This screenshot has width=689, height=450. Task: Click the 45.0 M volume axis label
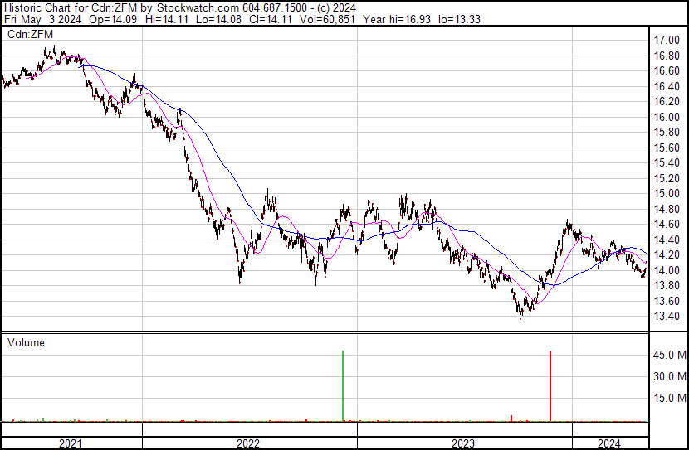670,355
